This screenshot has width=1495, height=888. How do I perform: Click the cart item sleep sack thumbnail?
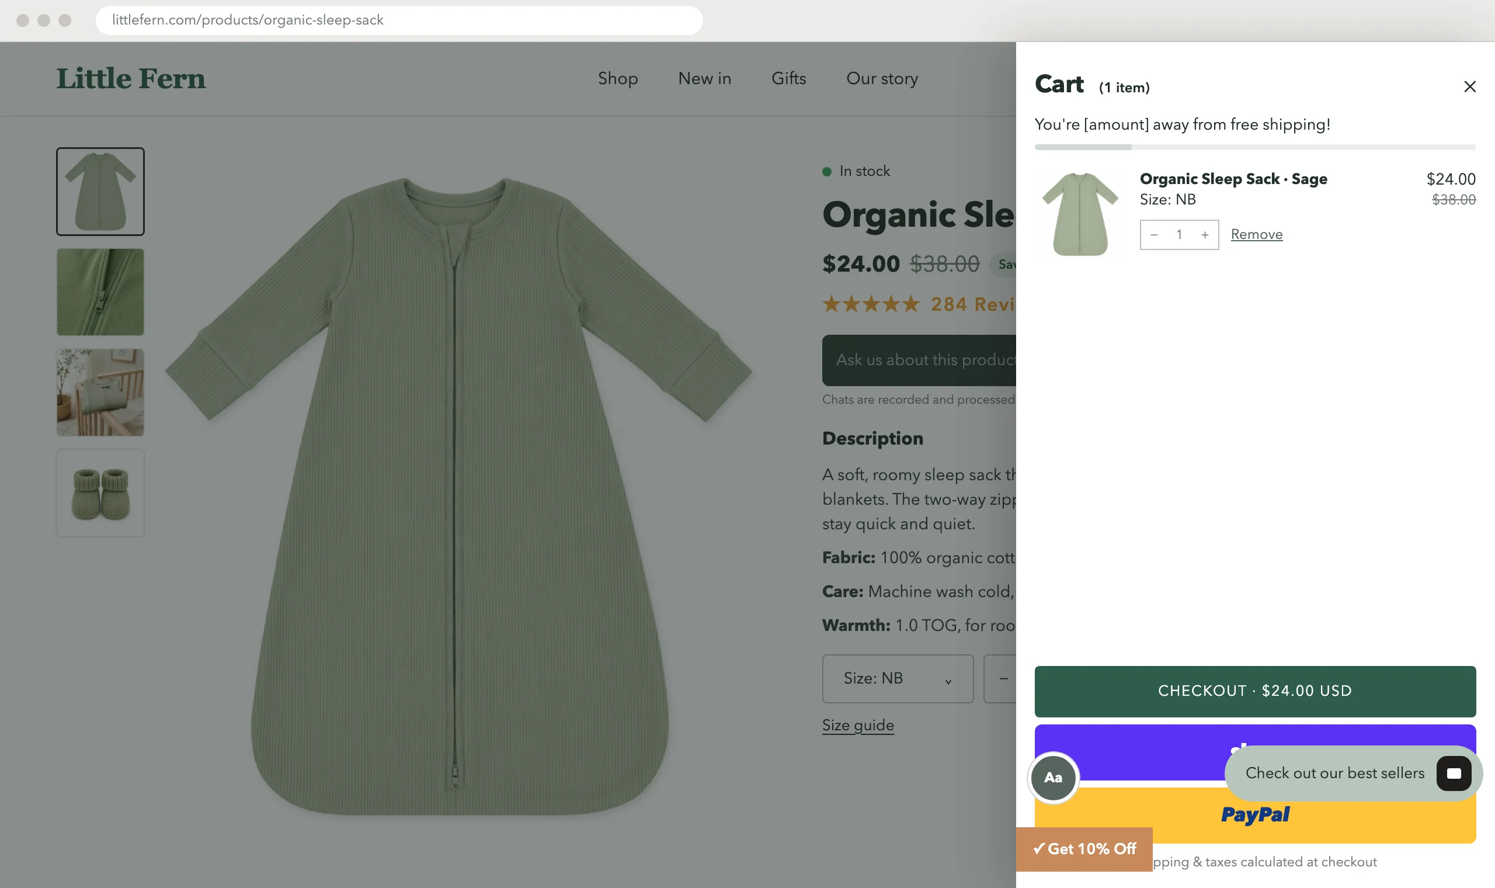(x=1079, y=214)
